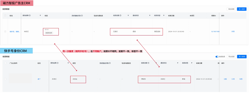249x94 pixels.
Task: Open masked name link in 快手号身份 CRM row
Action: 39,79
